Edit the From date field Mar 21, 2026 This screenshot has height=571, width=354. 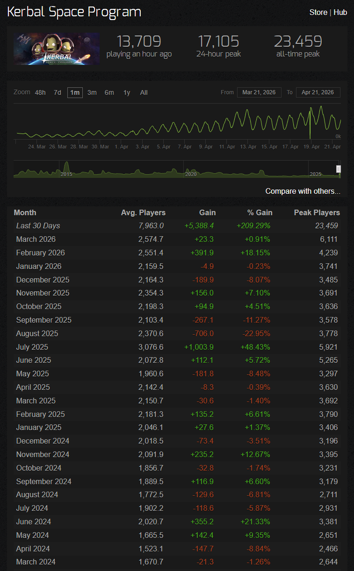coord(259,92)
